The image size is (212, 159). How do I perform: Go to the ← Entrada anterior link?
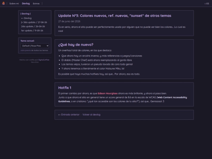pyautogui.click(x=69, y=115)
